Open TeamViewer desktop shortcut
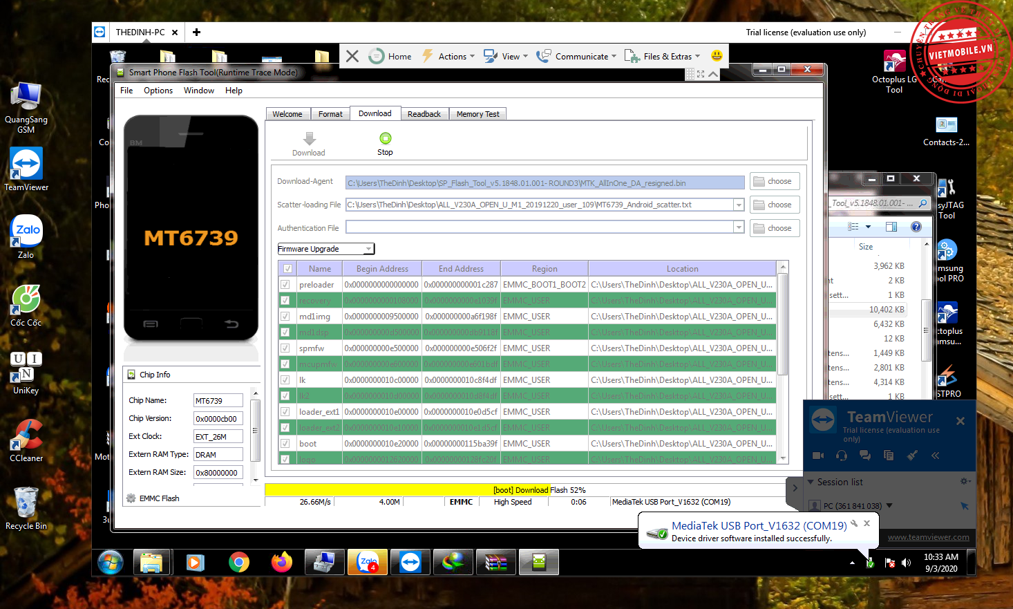1013x609 pixels. coord(26,169)
